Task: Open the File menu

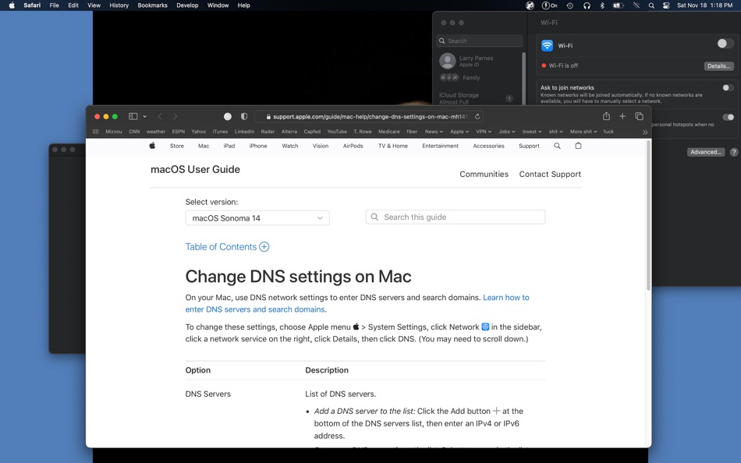Action: pyautogui.click(x=55, y=5)
